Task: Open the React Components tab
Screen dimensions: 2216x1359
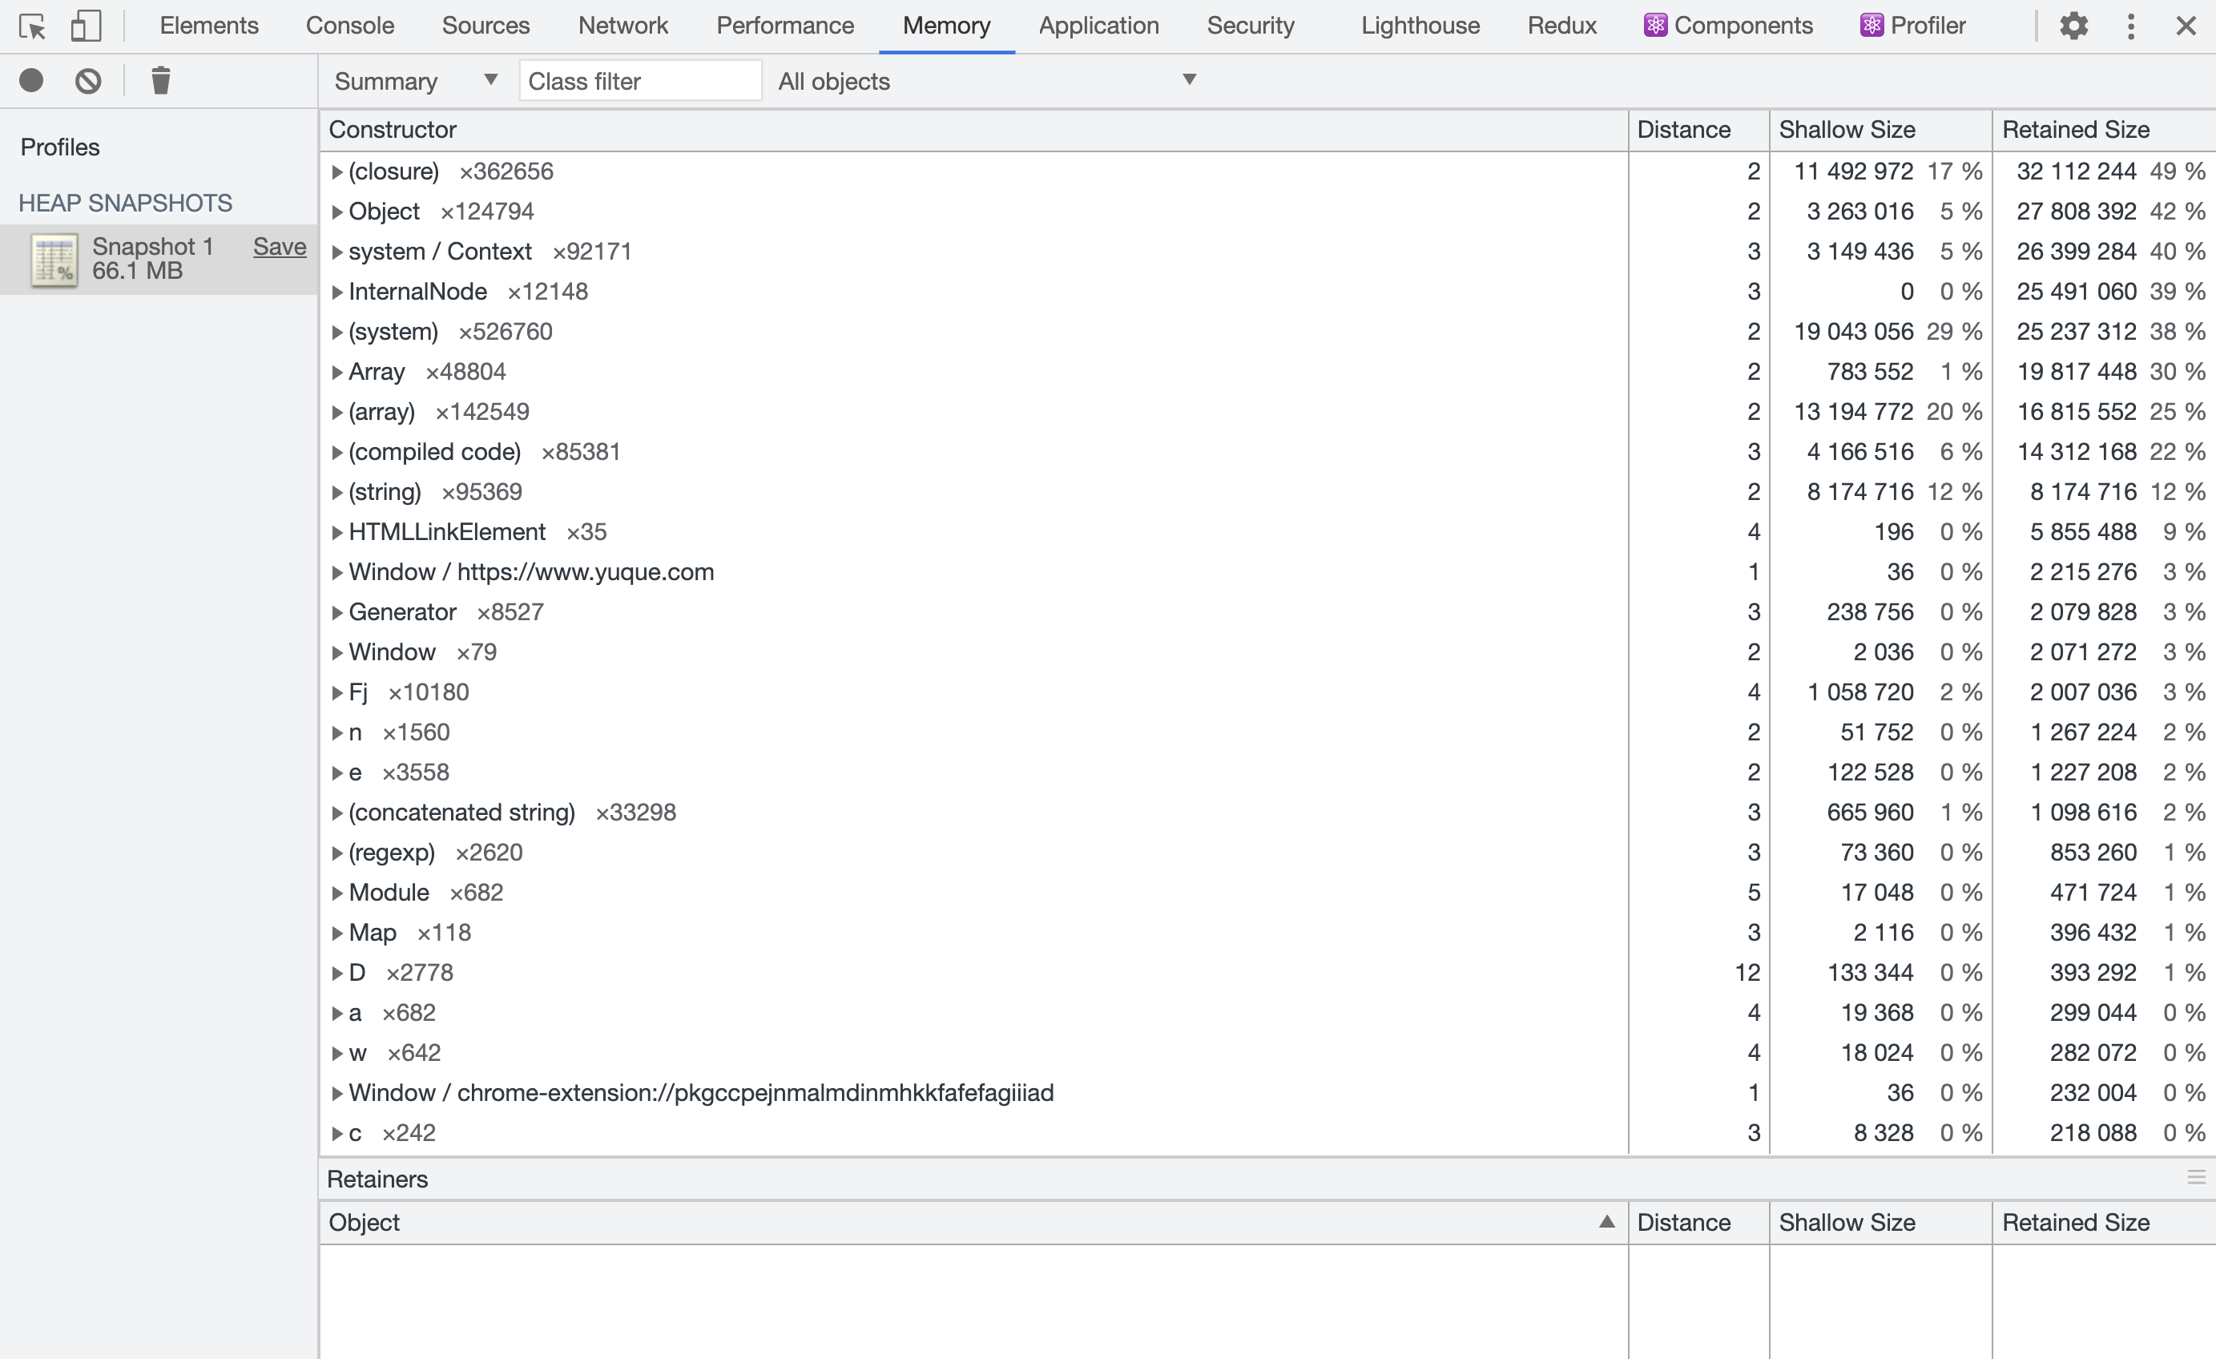Action: 1727,26
